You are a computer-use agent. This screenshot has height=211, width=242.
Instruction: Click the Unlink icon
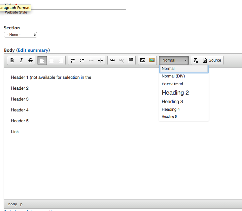[x=121, y=60]
